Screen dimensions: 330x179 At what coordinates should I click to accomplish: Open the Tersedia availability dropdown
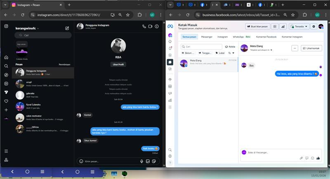pyautogui.click(x=299, y=26)
